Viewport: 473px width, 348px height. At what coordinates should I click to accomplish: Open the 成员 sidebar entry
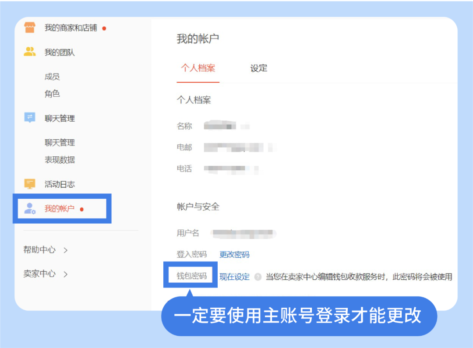tap(53, 77)
